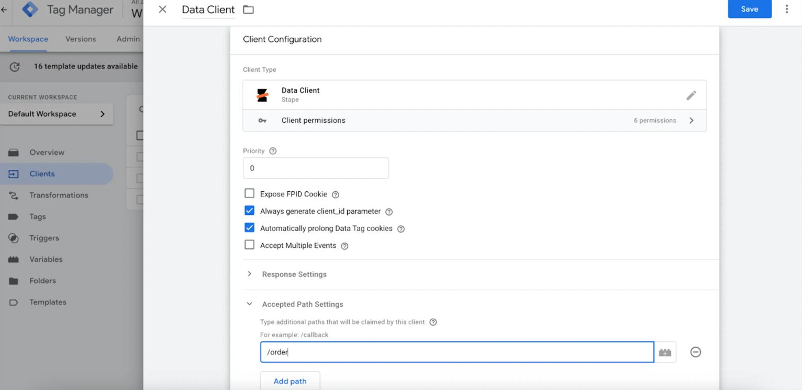This screenshot has width=802, height=390.
Task: Edit client type with the pencil icon
Action: pyautogui.click(x=691, y=95)
